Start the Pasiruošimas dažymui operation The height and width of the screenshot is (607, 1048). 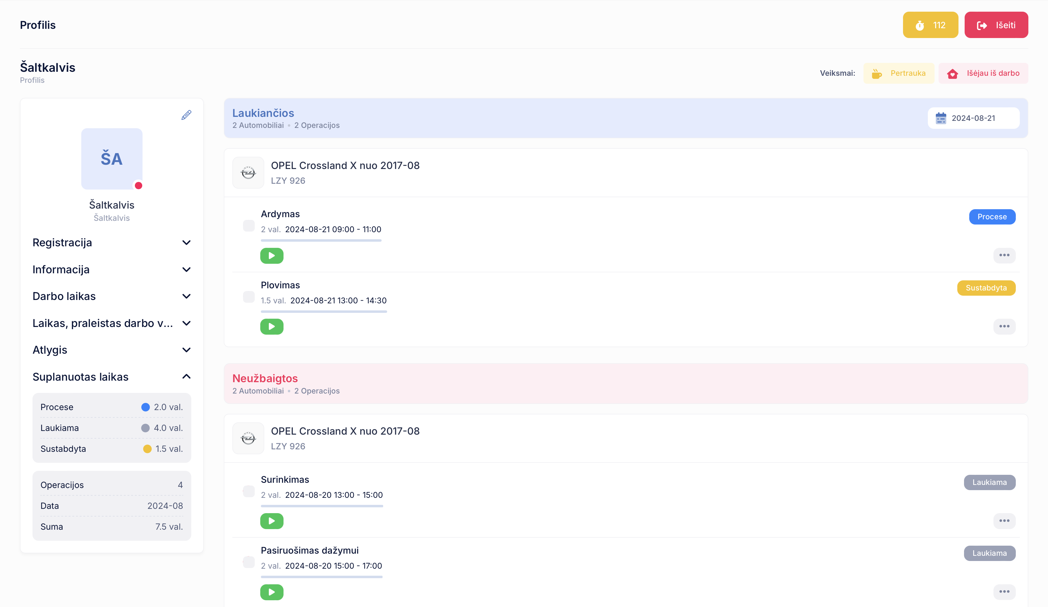click(x=272, y=592)
